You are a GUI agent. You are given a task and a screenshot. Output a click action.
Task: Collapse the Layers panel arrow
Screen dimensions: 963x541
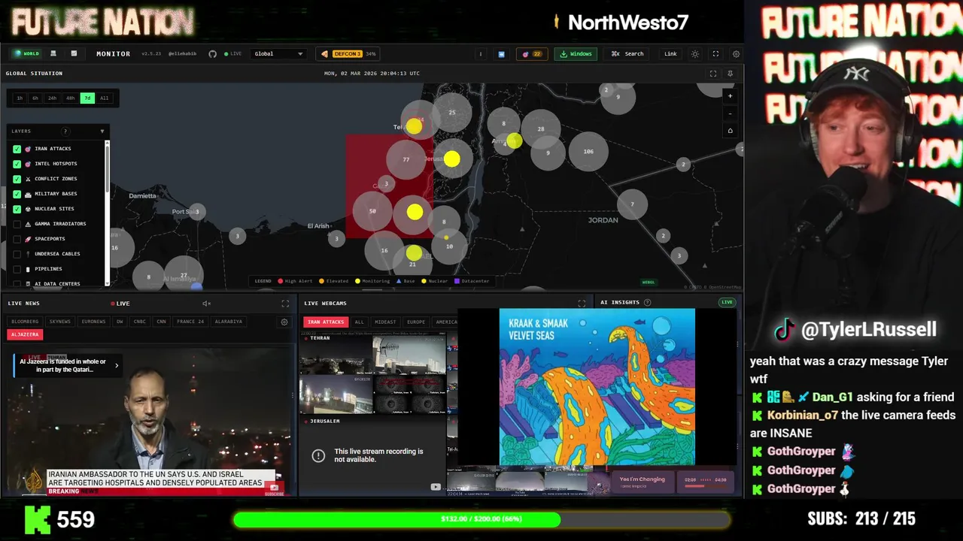[102, 131]
